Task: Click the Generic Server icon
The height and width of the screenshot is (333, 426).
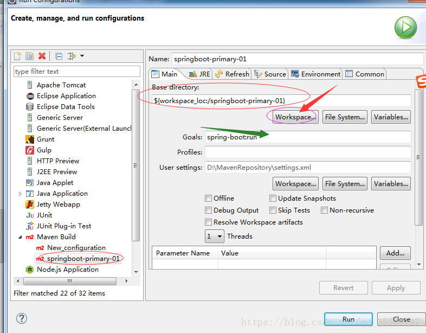Action: pyautogui.click(x=30, y=118)
